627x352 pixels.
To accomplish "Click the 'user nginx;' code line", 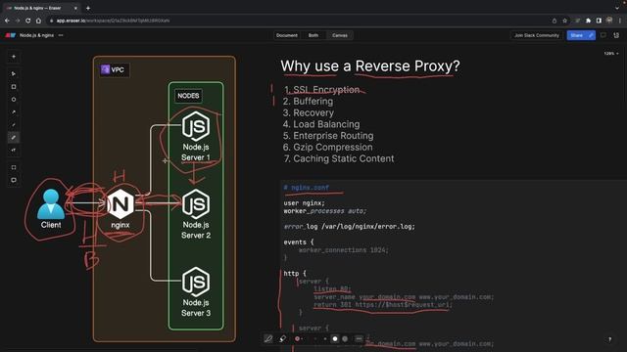I will click(x=305, y=203).
